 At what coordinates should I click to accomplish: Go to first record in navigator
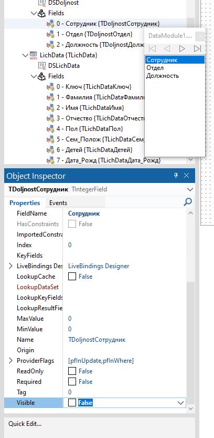click(152, 48)
